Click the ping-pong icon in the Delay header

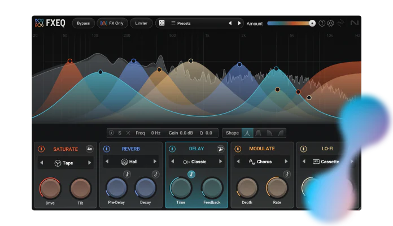(220, 149)
